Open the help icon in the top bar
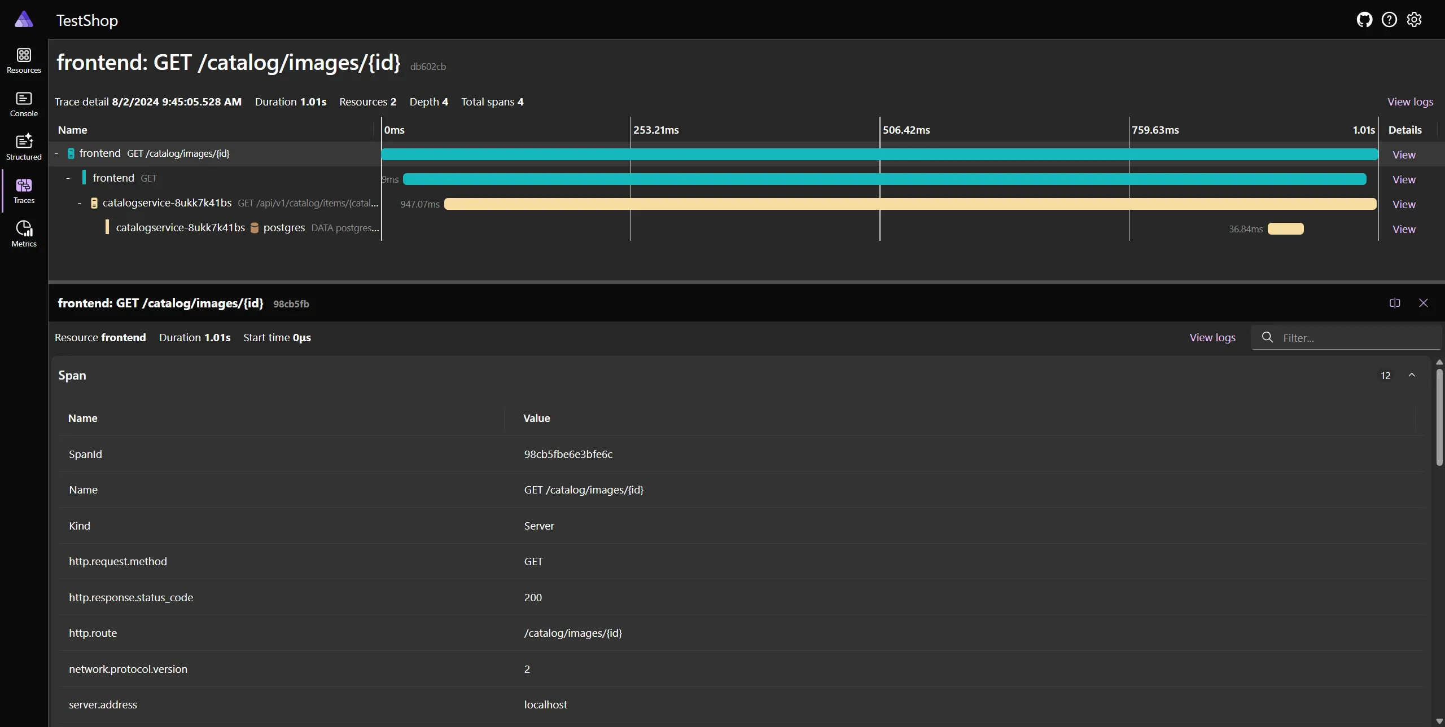The height and width of the screenshot is (727, 1445). click(x=1389, y=19)
